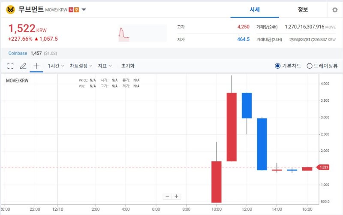This screenshot has height=215, width=343.
Task: Activate the crosshair plus tool
Action: (36, 66)
